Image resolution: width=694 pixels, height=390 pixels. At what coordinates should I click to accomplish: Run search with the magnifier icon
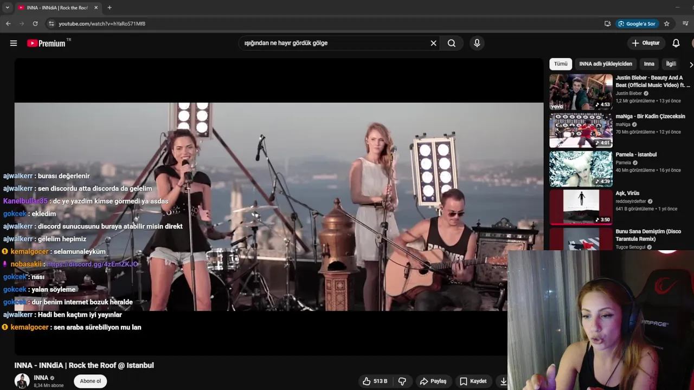tap(452, 43)
